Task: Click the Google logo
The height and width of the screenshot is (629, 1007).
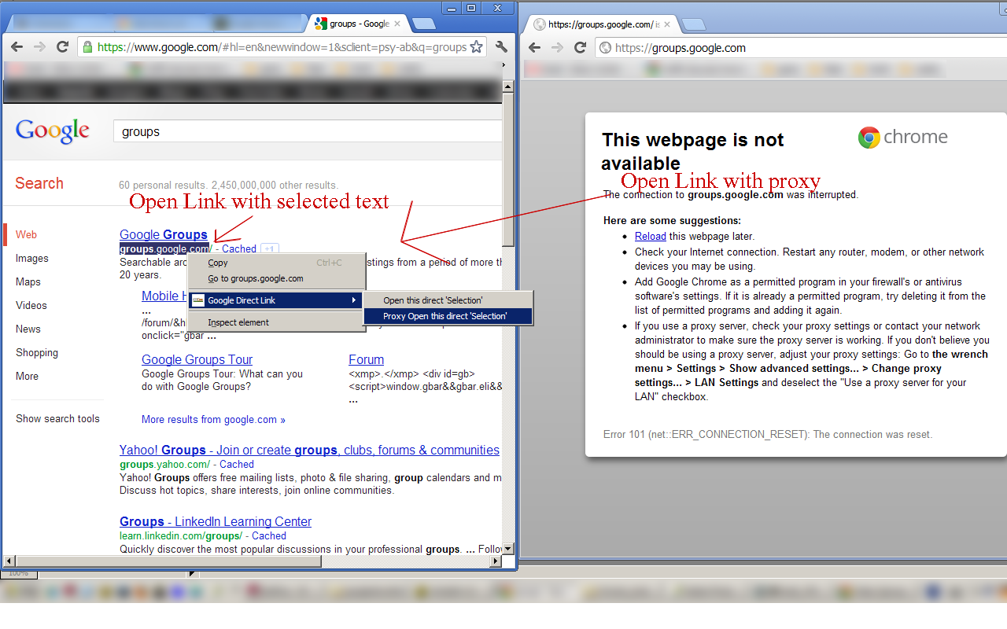Action: click(x=53, y=131)
